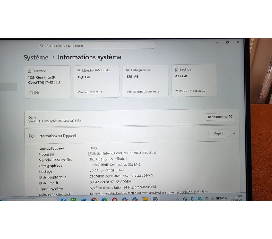The width and height of the screenshot is (272, 239).
Task: Open Google Chrome from taskbar
Action: pyautogui.click(x=94, y=199)
